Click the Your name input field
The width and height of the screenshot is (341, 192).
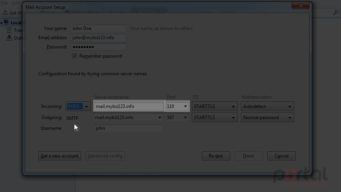pyautogui.click(x=98, y=28)
